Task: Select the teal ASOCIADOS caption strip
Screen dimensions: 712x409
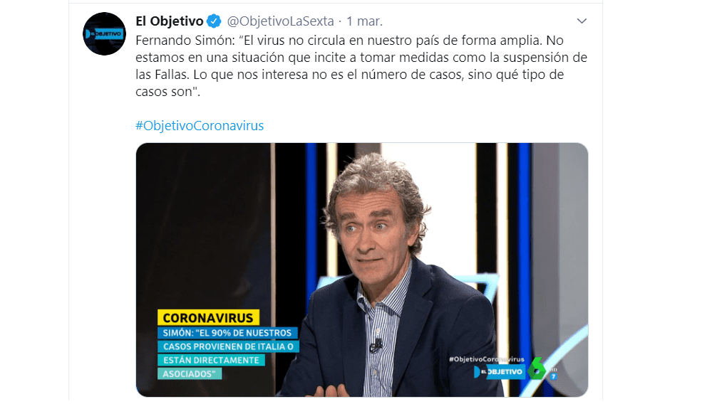Action: coord(190,373)
